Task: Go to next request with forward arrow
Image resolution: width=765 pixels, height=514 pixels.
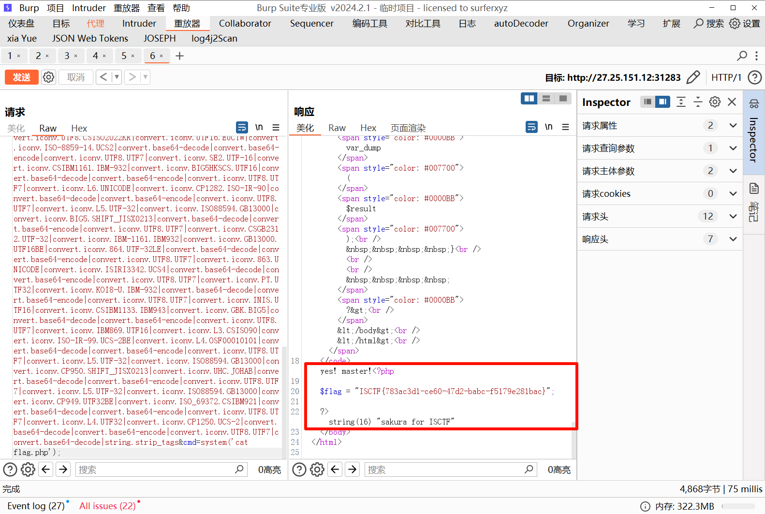Action: [132, 77]
